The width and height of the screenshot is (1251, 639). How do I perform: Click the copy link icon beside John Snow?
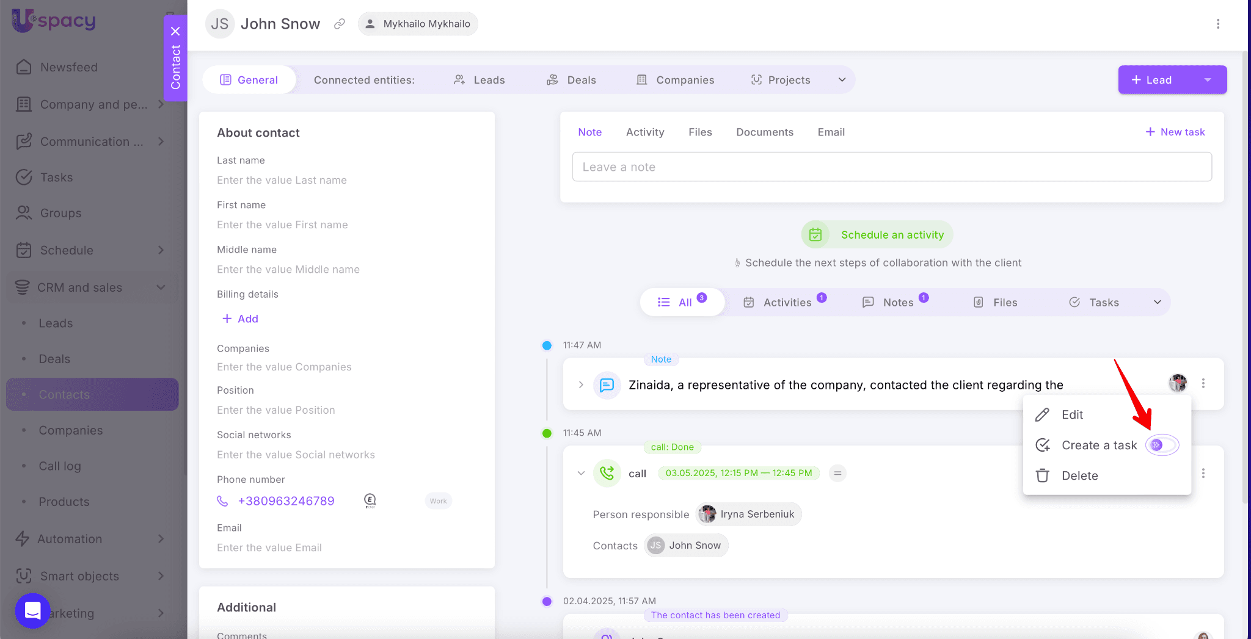click(x=340, y=24)
